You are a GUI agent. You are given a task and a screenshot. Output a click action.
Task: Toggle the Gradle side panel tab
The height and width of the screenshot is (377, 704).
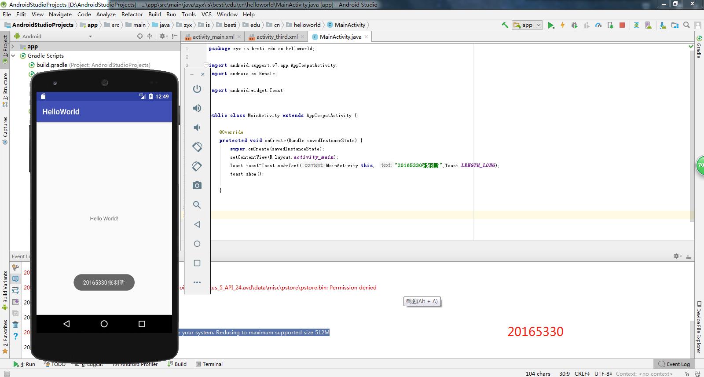(x=699, y=48)
